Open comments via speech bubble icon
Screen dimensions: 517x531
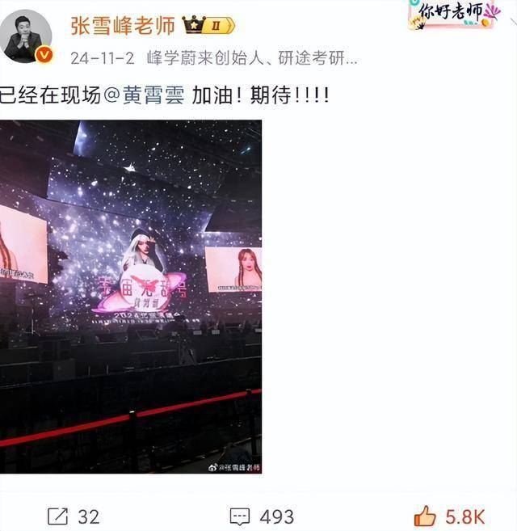[x=240, y=516]
